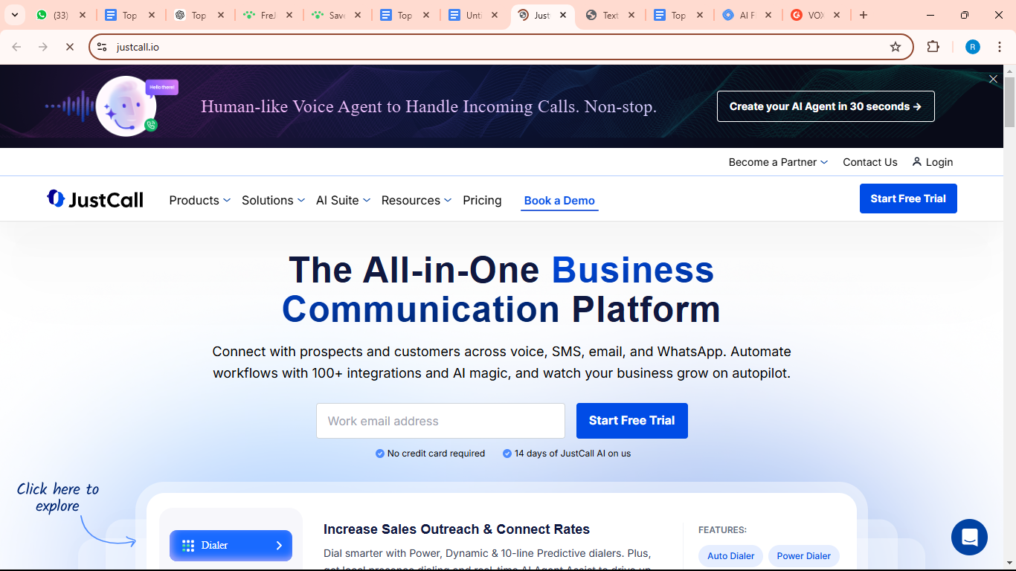Open a new browser tab
Image resolution: width=1016 pixels, height=571 pixels.
point(864,15)
